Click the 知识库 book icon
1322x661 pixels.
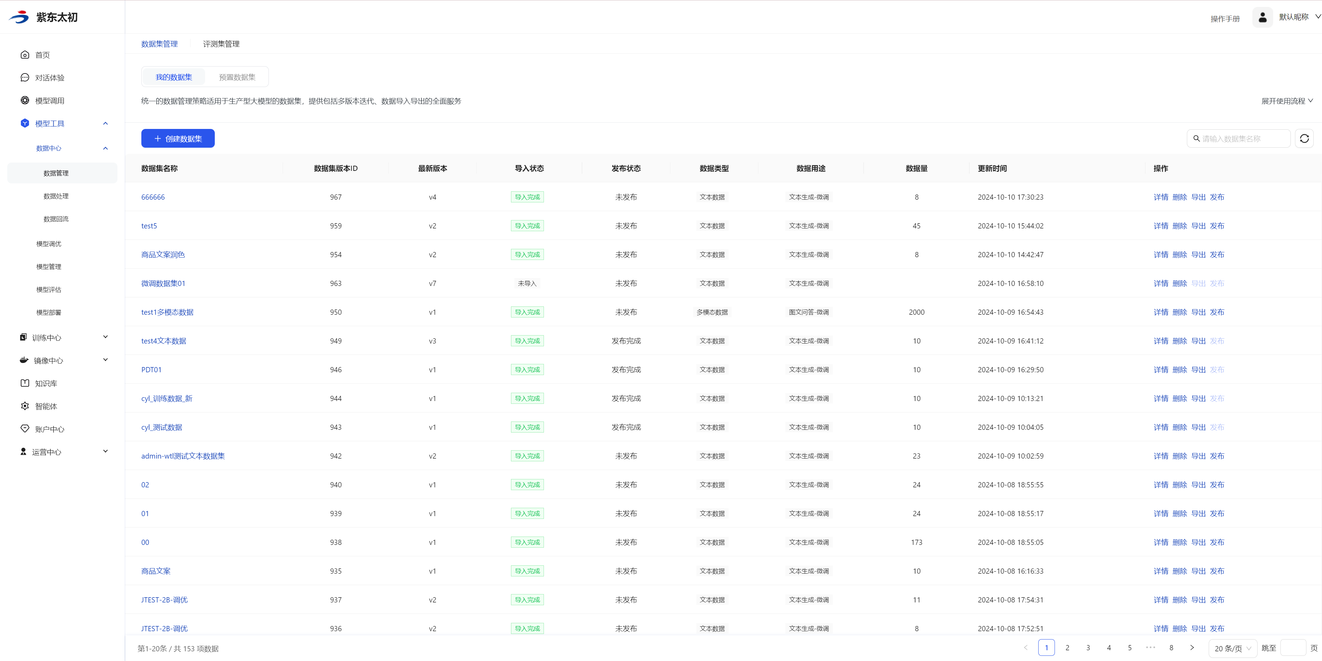click(x=25, y=383)
